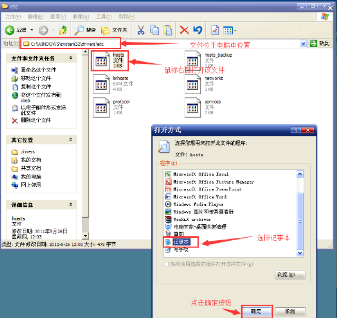This screenshot has width=337, height=318.
Task: Click the 转到 go button
Action: pos(320,44)
